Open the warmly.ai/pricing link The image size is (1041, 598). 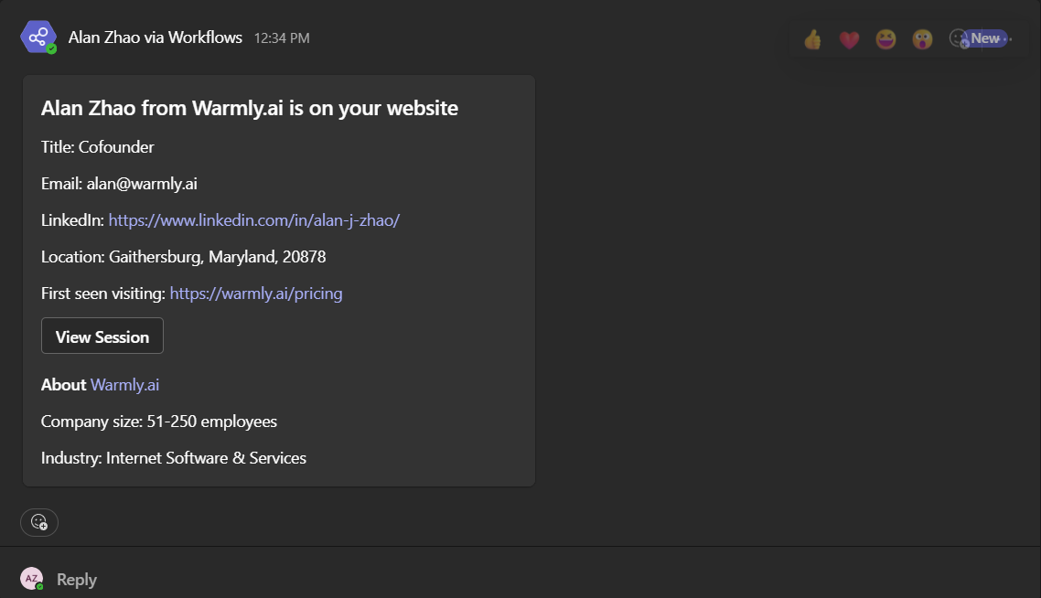(256, 294)
